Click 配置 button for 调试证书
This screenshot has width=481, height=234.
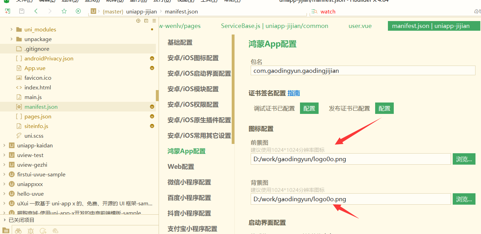[309, 108]
